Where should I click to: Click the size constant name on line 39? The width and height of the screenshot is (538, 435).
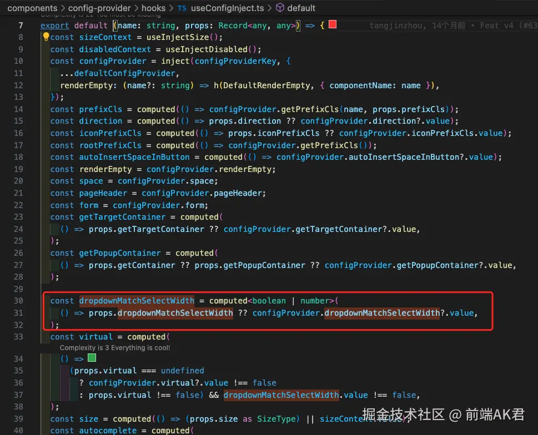[88, 419]
